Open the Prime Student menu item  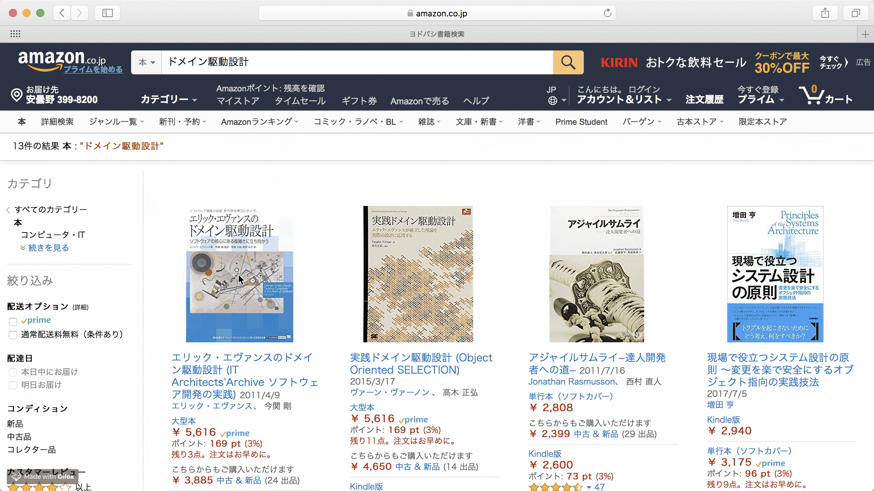(x=581, y=122)
